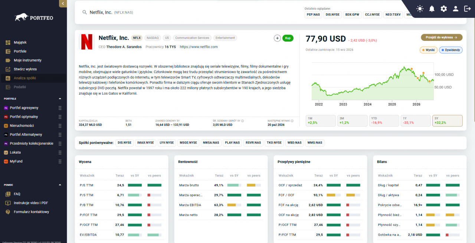Open recently viewed CCJ:NYSE
The height and width of the screenshot is (243, 475).
[373, 15]
